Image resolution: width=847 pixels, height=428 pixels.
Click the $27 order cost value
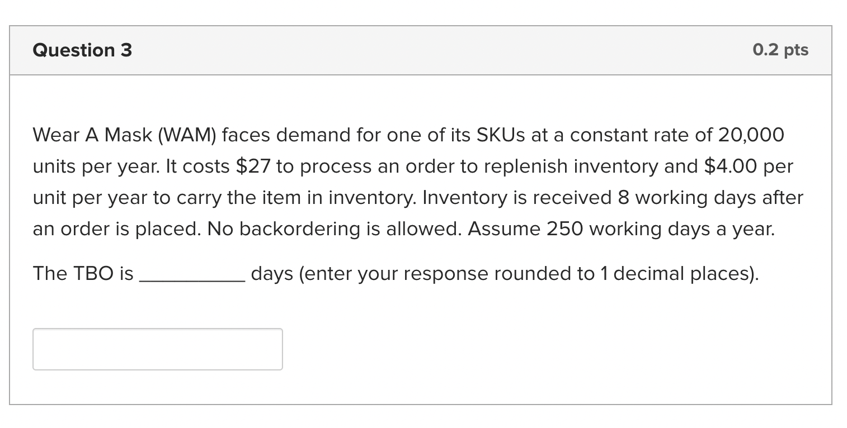[253, 167]
